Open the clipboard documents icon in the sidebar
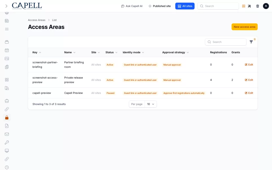The height and width of the screenshot is (170, 272). point(7,67)
